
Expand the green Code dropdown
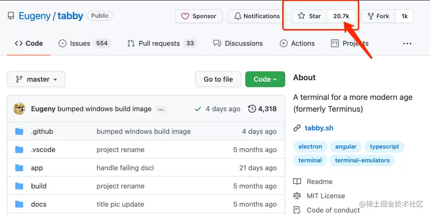click(265, 79)
